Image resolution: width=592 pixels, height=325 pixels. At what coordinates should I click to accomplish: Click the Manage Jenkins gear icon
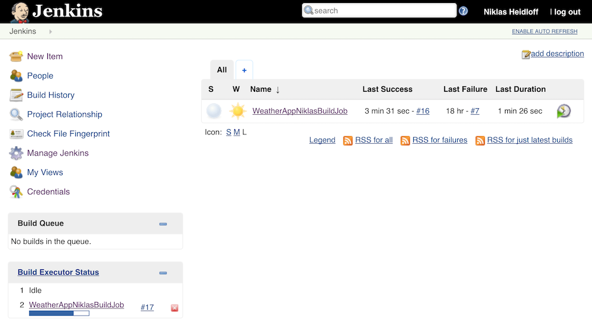point(16,153)
